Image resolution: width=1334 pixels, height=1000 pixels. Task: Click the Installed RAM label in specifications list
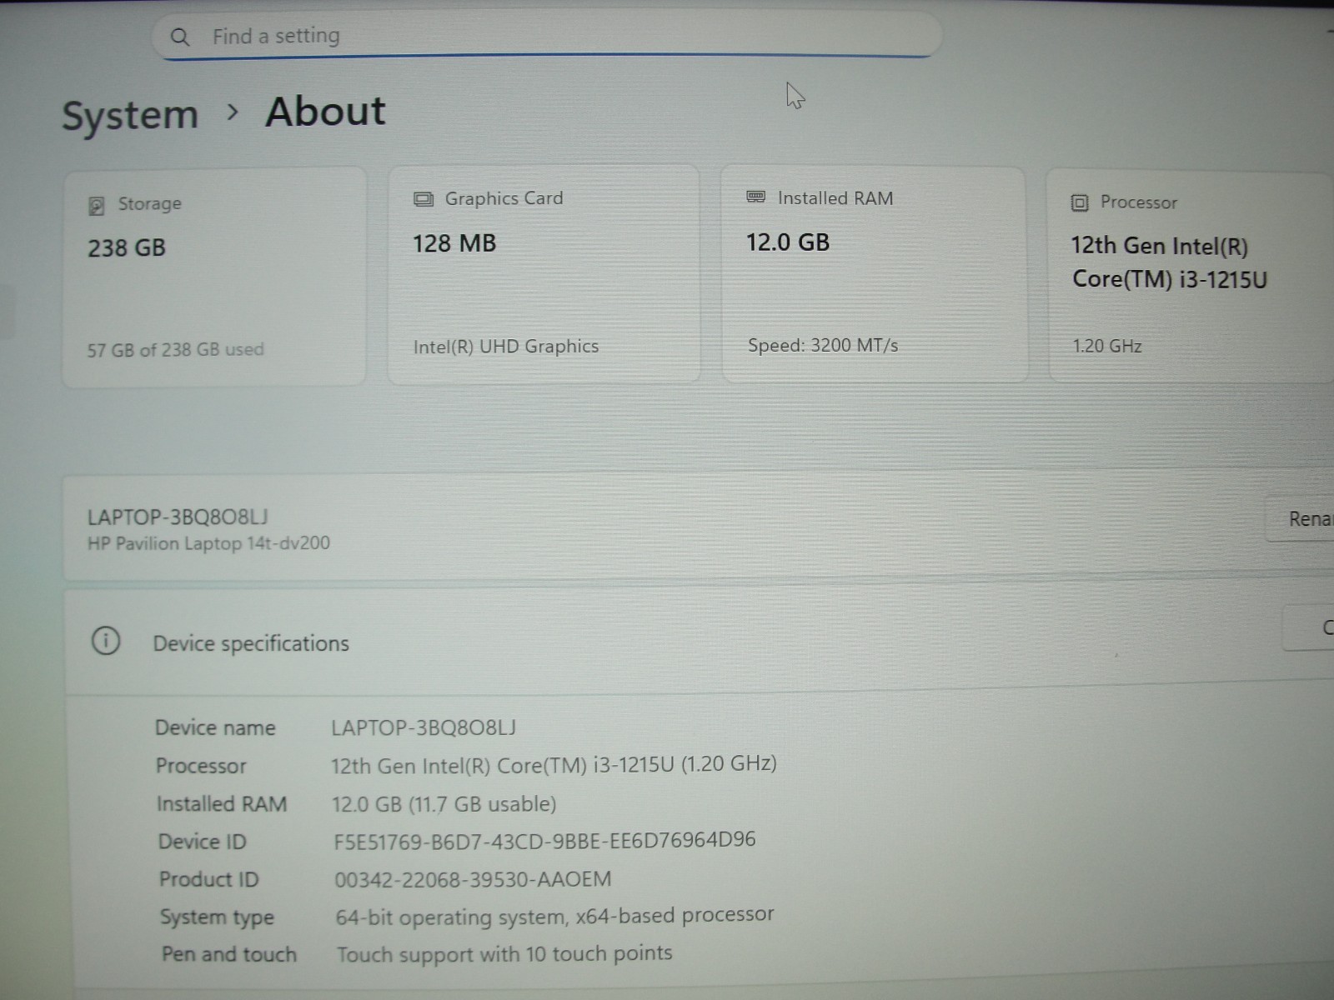click(x=222, y=803)
